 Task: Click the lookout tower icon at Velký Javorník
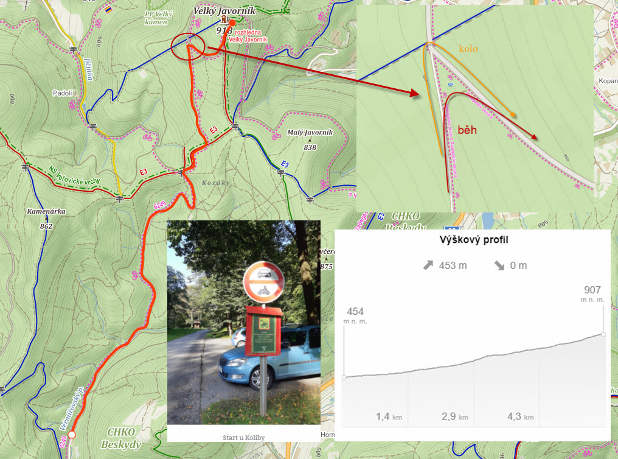point(224,19)
